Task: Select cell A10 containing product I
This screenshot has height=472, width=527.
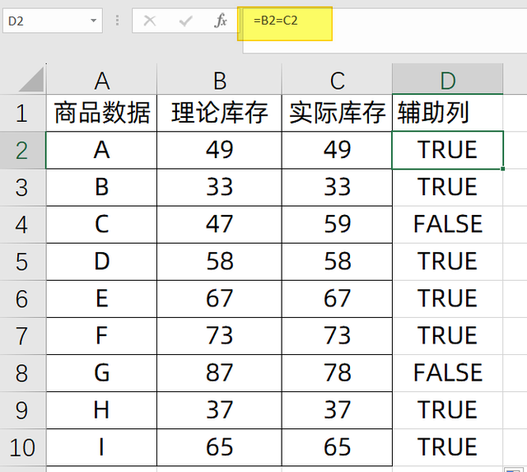Action: click(101, 447)
